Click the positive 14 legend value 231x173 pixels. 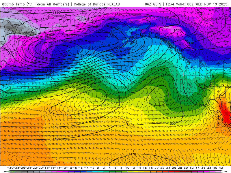(x=139, y=168)
